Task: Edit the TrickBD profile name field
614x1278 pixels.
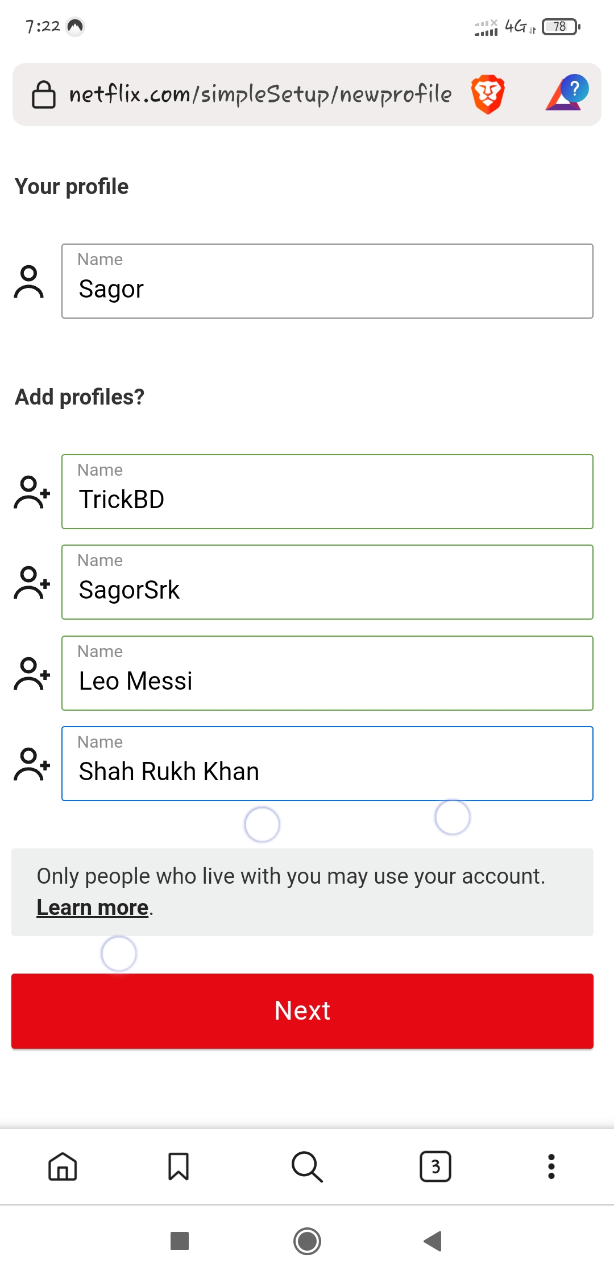Action: coord(327,492)
